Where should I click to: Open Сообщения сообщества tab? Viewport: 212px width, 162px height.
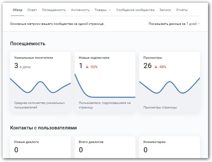[x=135, y=10]
